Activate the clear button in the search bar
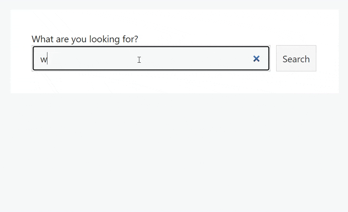Image resolution: width=348 pixels, height=212 pixels. (256, 59)
